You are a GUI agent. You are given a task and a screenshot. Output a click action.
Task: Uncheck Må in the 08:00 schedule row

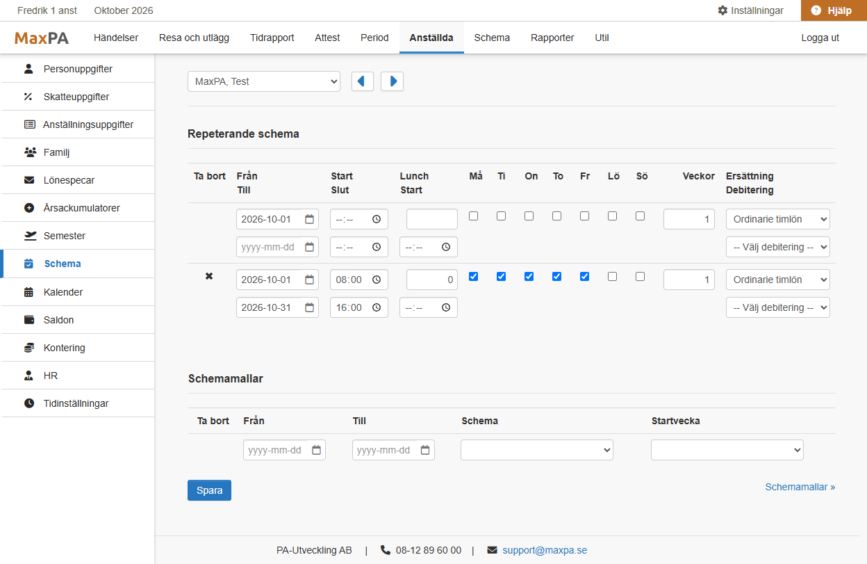pos(474,277)
